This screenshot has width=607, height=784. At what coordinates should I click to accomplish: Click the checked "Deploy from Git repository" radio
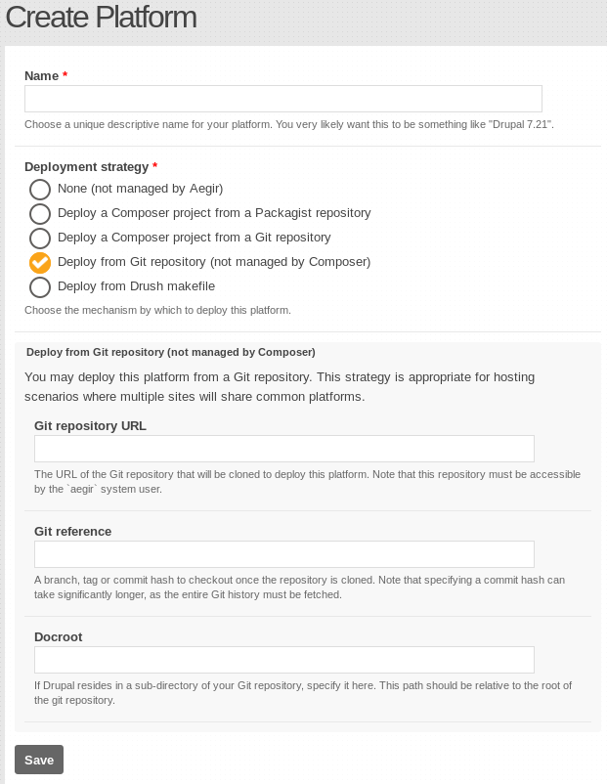pyautogui.click(x=40, y=263)
